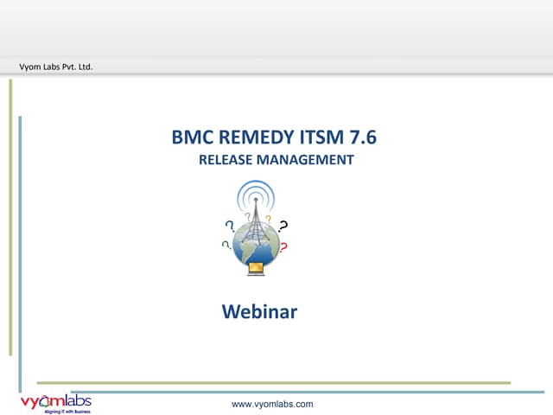This screenshot has height=415, width=553.
Task: Click the Webinar heading text
Action: [x=259, y=311]
